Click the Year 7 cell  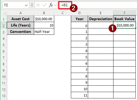[x=79, y=70]
